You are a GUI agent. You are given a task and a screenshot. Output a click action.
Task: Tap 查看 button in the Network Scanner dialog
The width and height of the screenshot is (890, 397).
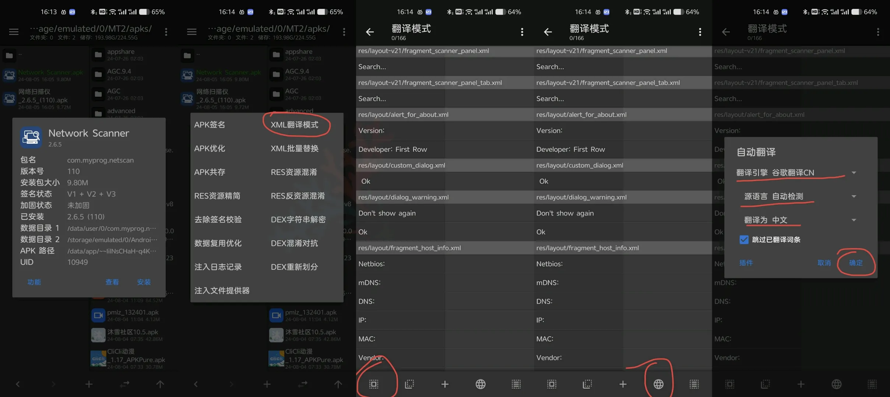point(112,282)
